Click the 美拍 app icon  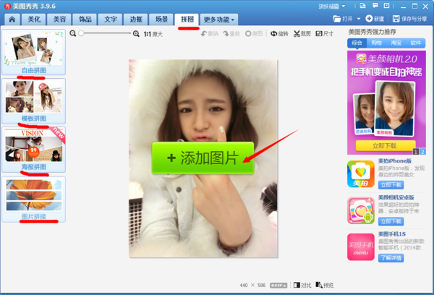click(x=361, y=174)
